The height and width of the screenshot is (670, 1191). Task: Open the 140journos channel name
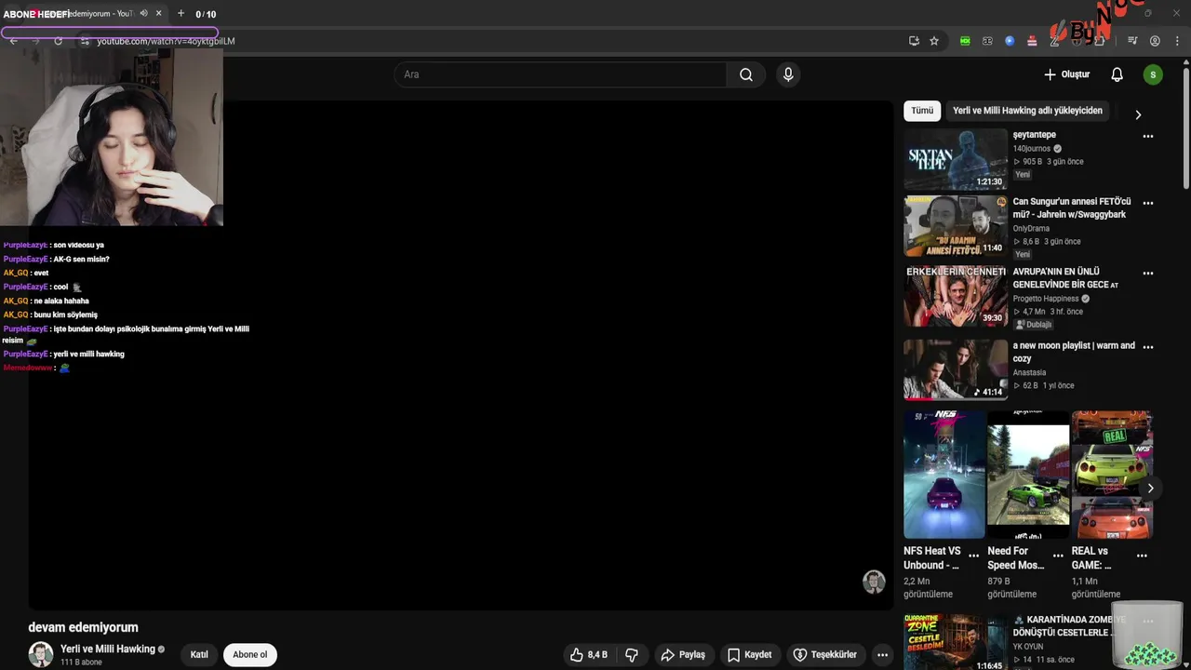pos(1032,148)
